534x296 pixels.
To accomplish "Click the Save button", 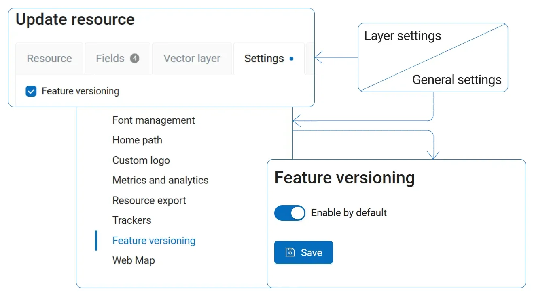I will click(x=303, y=252).
